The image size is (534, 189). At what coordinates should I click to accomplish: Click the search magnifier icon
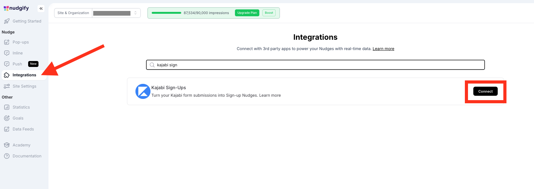coord(152,65)
